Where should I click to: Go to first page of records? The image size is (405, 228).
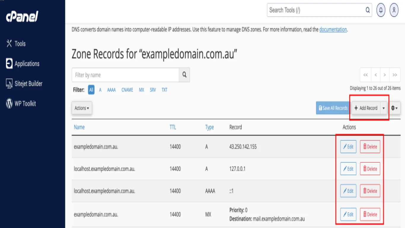point(366,75)
